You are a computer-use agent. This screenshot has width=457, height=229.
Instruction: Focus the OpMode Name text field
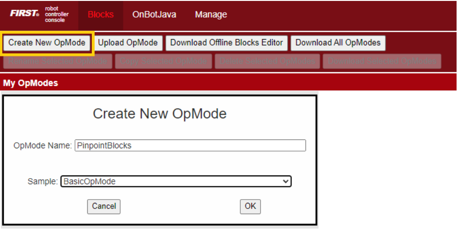point(190,146)
